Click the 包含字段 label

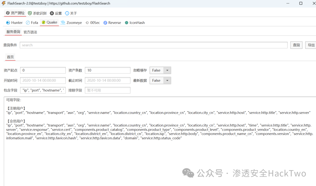(x=11, y=90)
